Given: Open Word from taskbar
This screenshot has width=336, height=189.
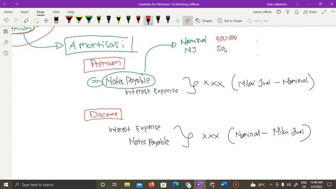Looking at the screenshot, I should click(x=224, y=184).
